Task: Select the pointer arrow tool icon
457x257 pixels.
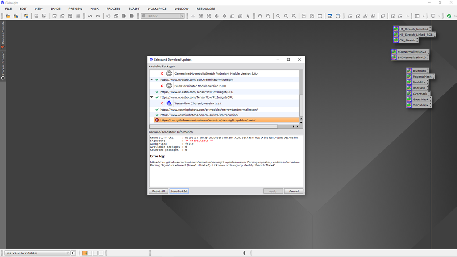Action: [x=248, y=16]
